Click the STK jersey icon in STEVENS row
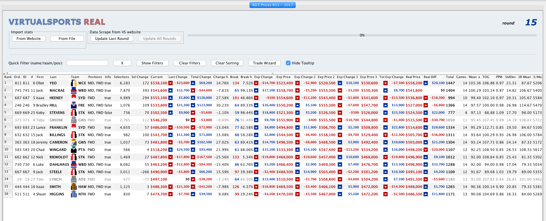The height and width of the screenshot is (221, 546). (74, 113)
